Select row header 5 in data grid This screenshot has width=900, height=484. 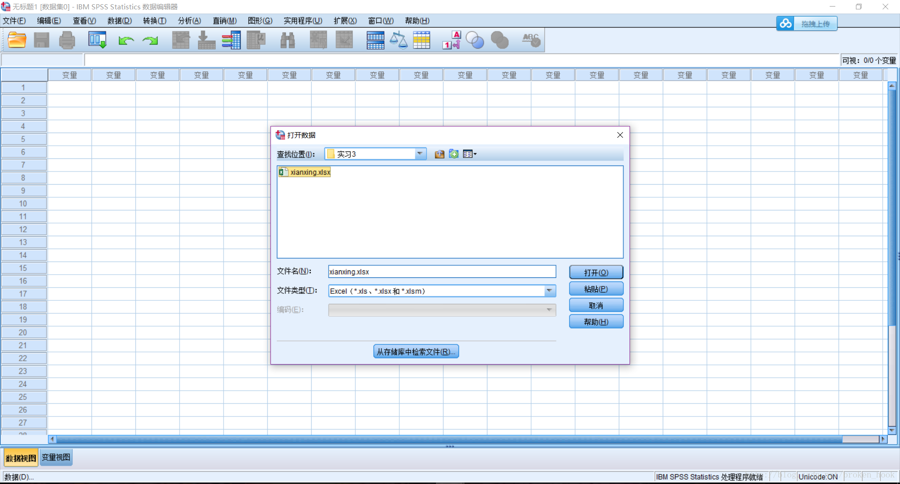pos(23,139)
